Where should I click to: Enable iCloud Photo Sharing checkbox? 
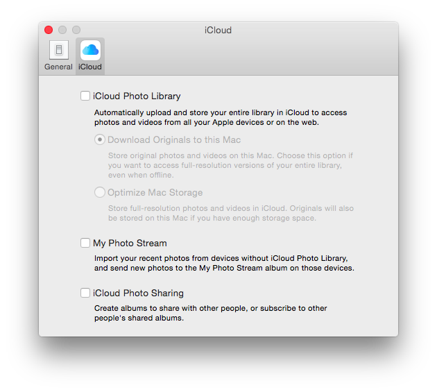pos(85,293)
